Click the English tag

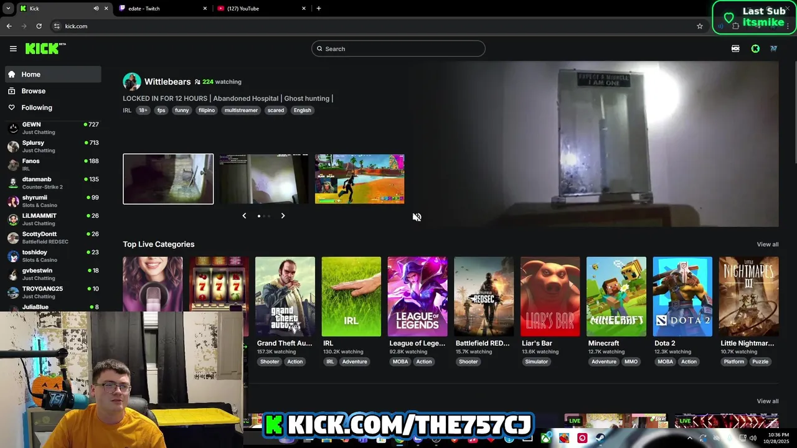click(x=303, y=110)
